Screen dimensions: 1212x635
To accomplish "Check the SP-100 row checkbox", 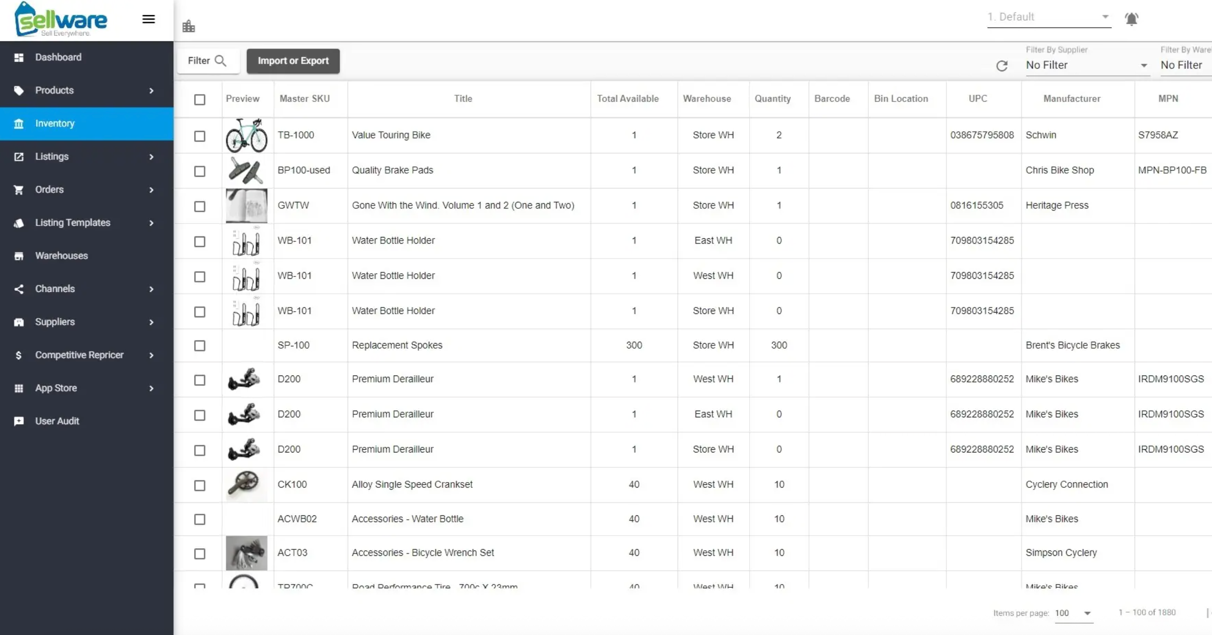I will (200, 345).
